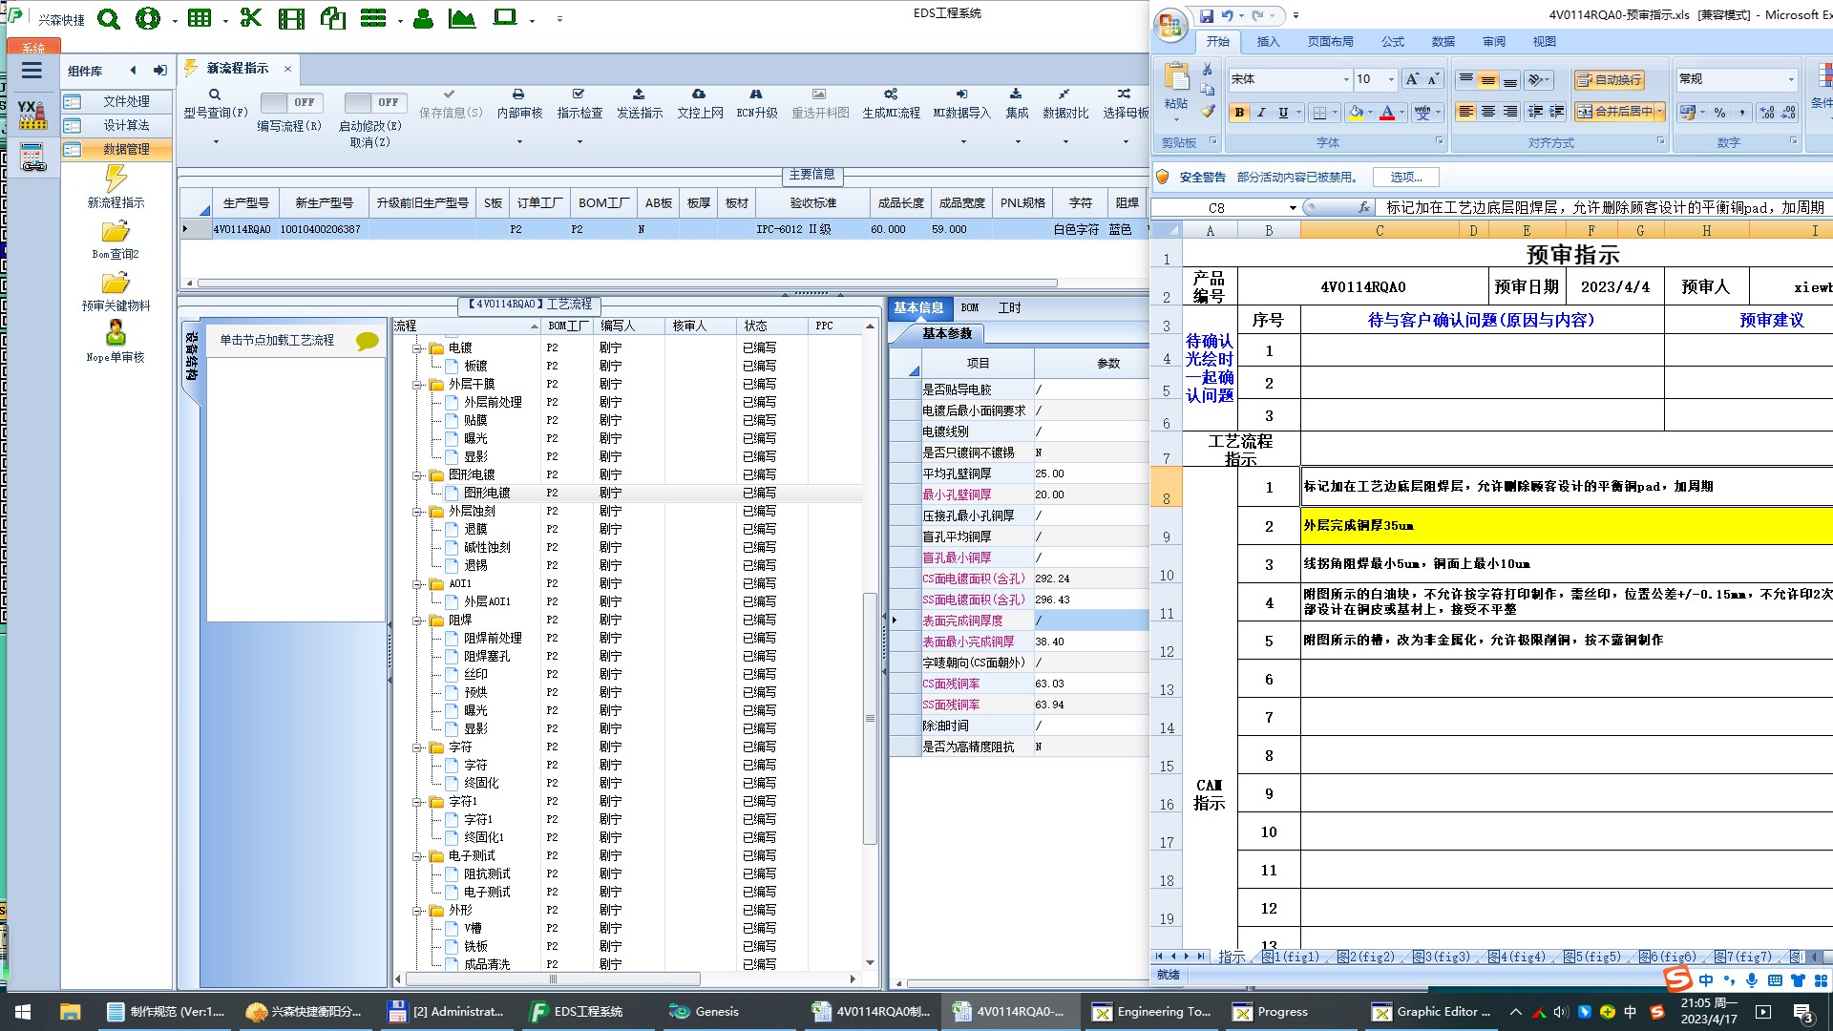The width and height of the screenshot is (1833, 1031).
Task: Click the 选项... security warning button
Action: [1405, 178]
